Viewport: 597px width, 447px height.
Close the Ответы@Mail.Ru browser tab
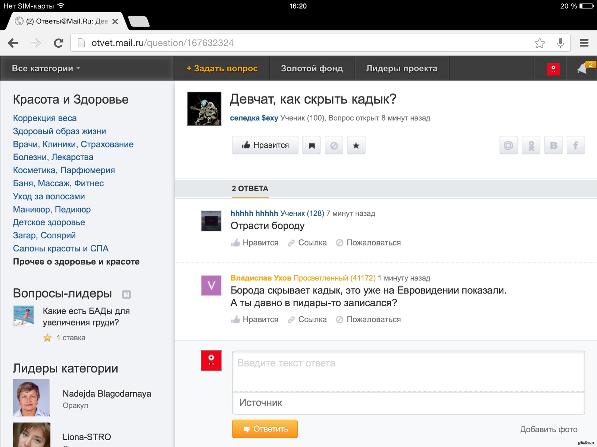[115, 22]
